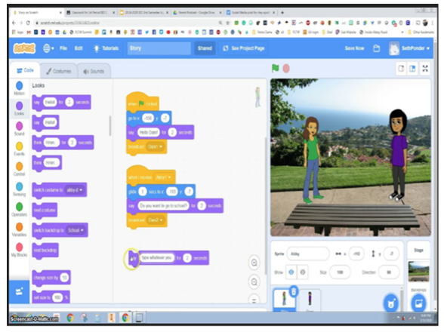Image resolution: width=444 pixels, height=335 pixels.
Task: Click the green flag to run the project
Action: pos(275,68)
